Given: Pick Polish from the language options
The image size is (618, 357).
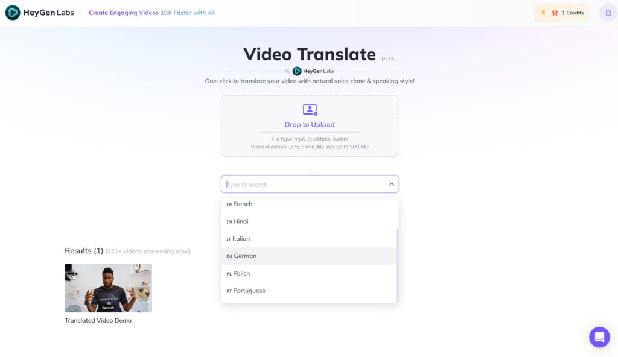Looking at the screenshot, I should pos(308,273).
